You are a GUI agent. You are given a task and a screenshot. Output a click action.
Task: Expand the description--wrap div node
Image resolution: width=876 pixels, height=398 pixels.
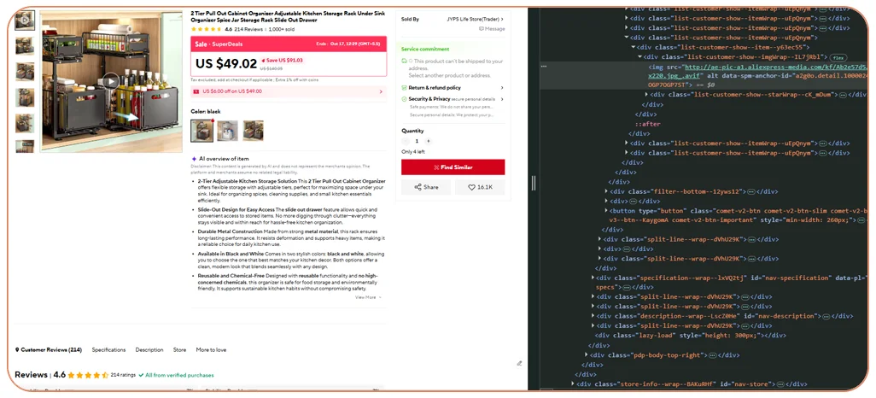(593, 316)
